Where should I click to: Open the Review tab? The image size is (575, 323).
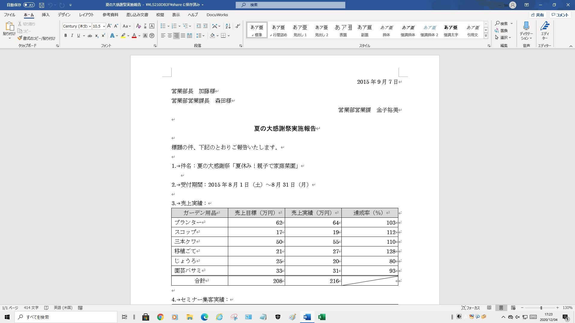(x=160, y=15)
